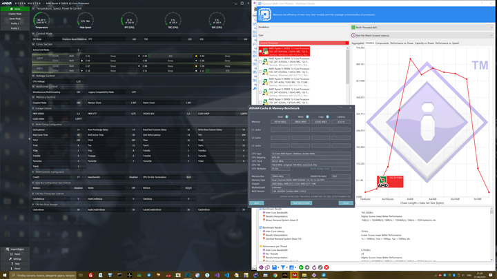Viewport: 497px width, 279px height.
Task: Click the Windows Start button
Action: [4, 275]
